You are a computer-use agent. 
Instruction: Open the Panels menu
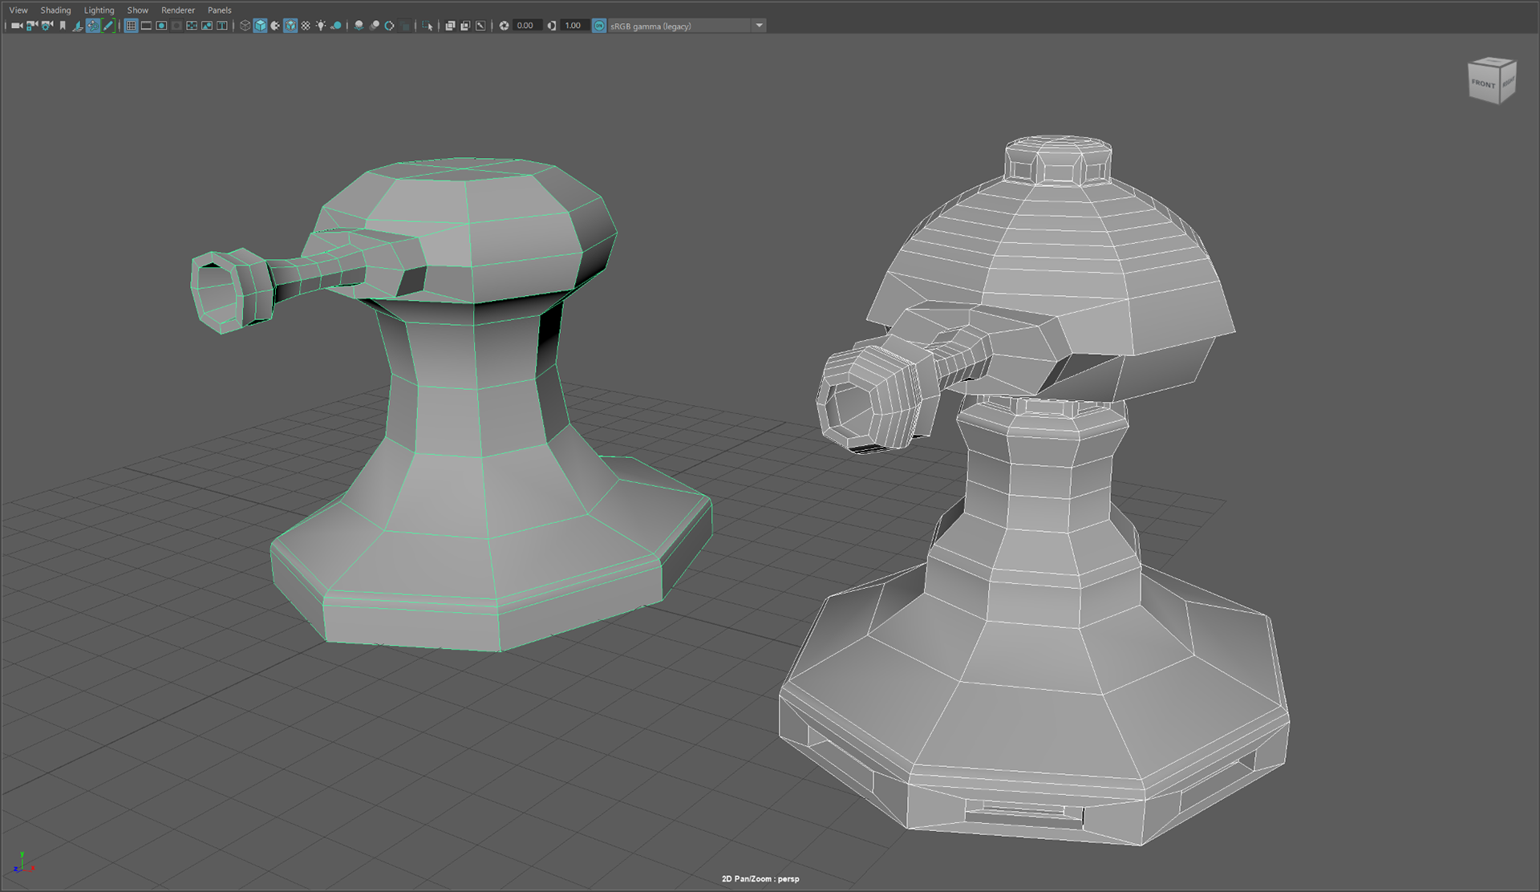219,10
